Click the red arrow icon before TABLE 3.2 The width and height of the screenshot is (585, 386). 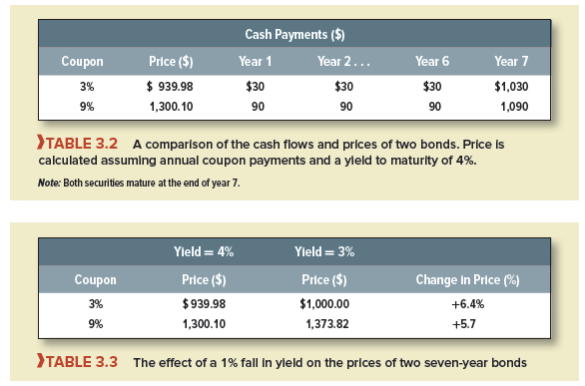[41, 143]
